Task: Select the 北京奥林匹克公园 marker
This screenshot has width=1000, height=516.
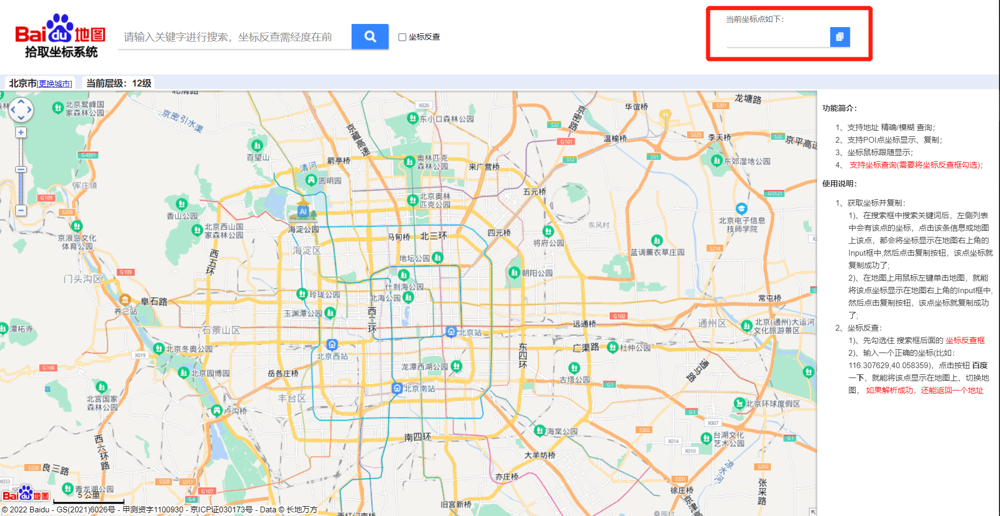Action: point(413,200)
